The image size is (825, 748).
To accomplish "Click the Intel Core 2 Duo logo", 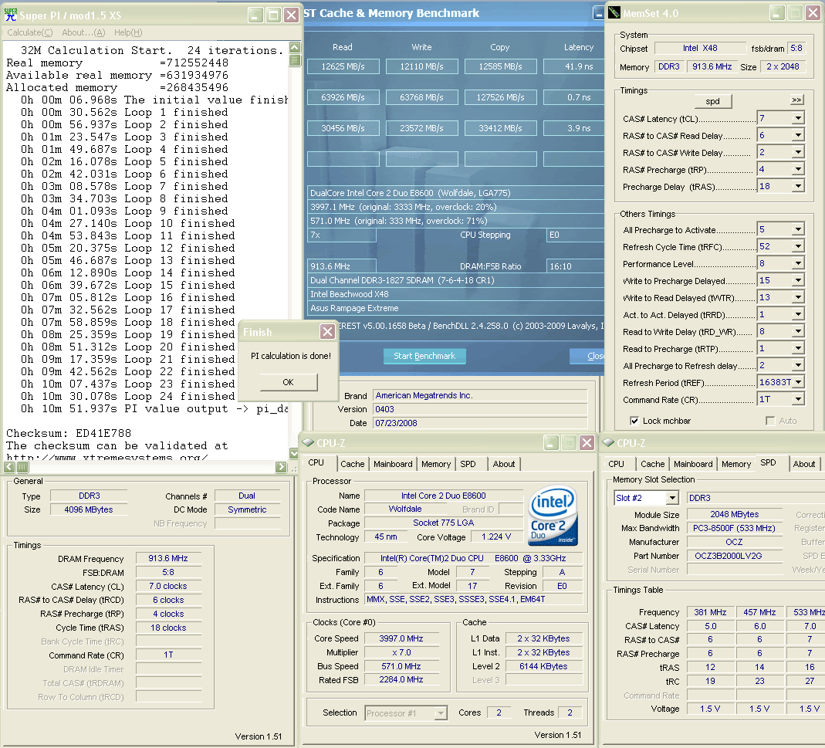I will click(553, 516).
